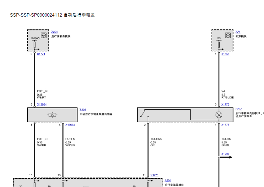
Task: Select the POTI_31 signal label
Action: (x=42, y=139)
